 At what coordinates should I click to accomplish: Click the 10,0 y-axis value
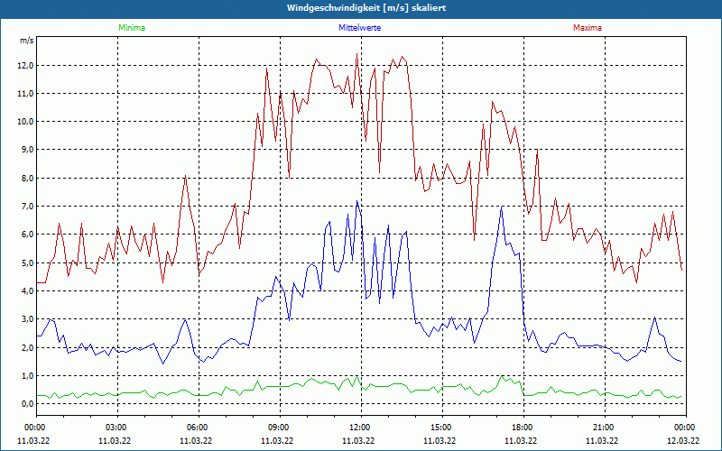click(x=25, y=122)
